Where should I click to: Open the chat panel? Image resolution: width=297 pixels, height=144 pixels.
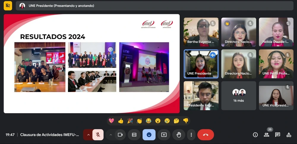pos(277,134)
